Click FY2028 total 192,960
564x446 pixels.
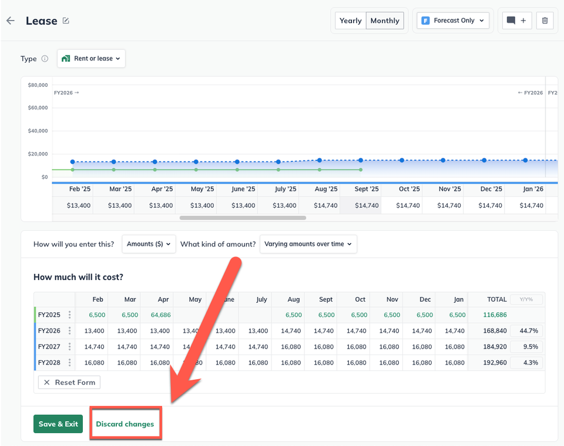[x=495, y=363]
